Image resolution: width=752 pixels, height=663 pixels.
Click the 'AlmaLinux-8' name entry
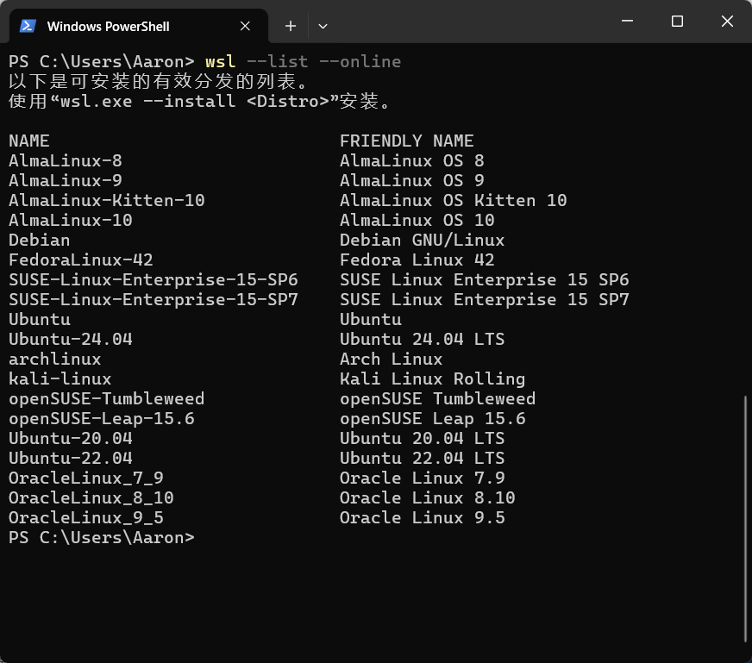[66, 160]
